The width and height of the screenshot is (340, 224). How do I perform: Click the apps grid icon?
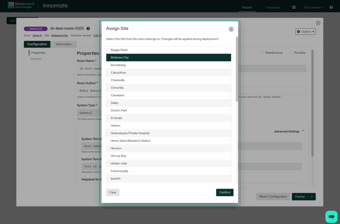(294, 7)
